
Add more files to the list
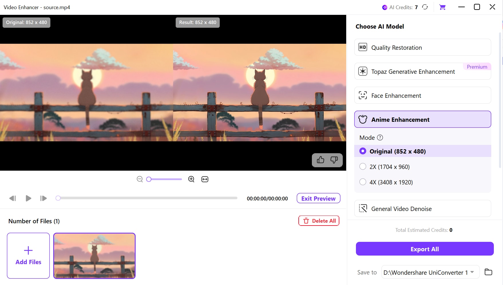point(28,256)
